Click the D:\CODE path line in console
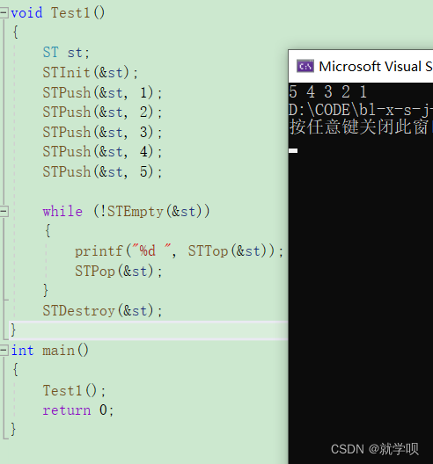 [x=361, y=110]
